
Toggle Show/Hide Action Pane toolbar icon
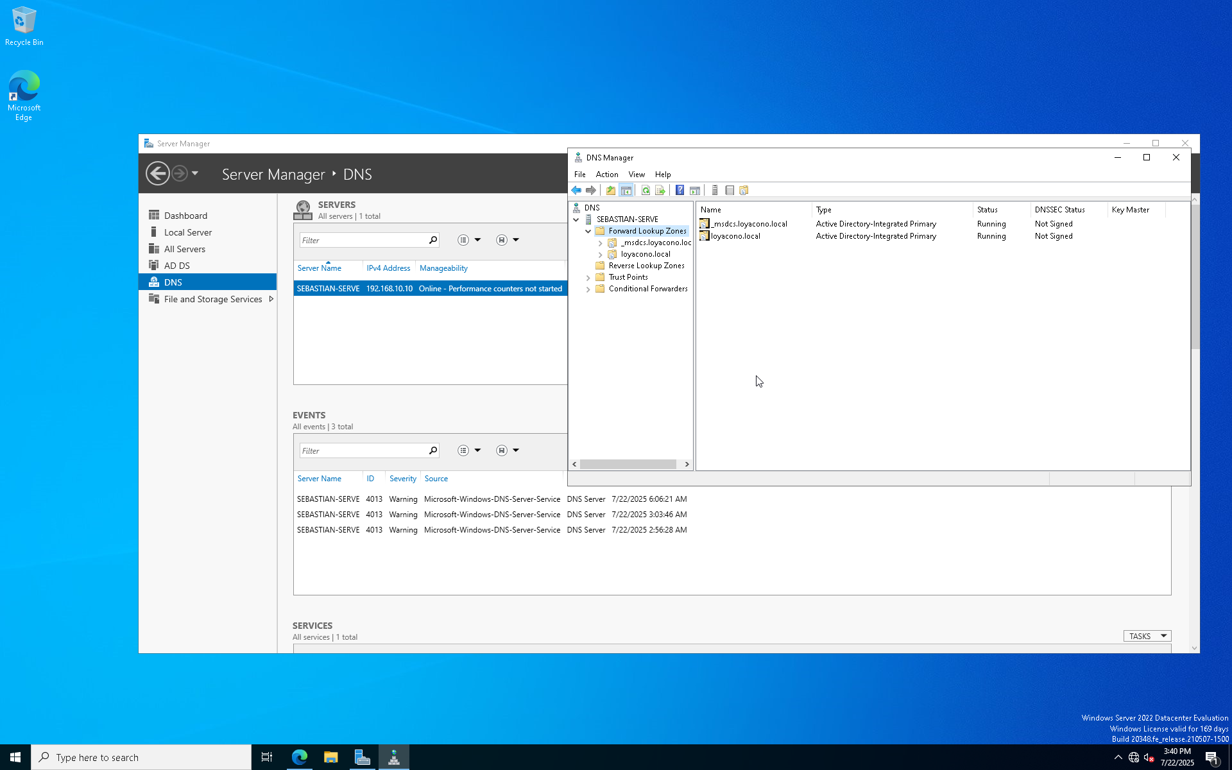695,190
